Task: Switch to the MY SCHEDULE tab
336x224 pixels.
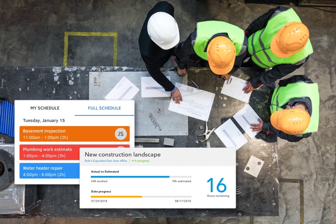Action: click(45, 108)
